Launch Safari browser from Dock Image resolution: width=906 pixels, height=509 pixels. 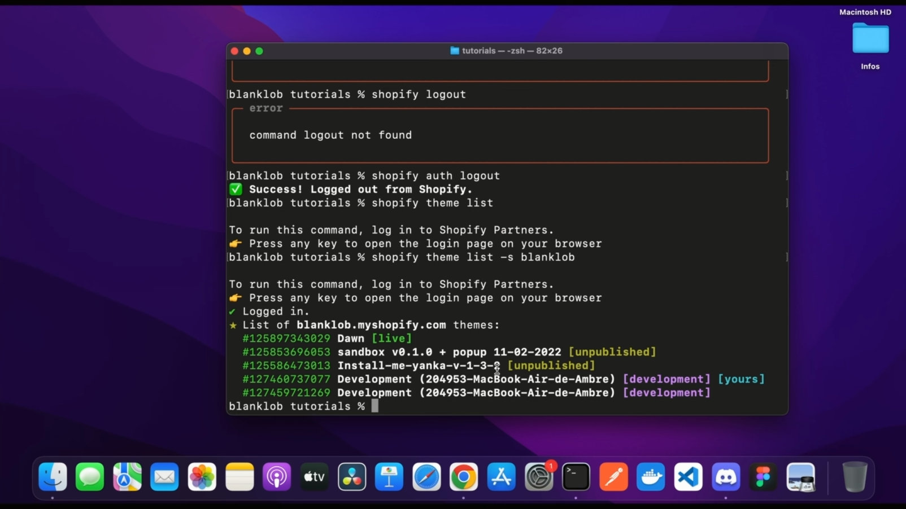tap(426, 477)
